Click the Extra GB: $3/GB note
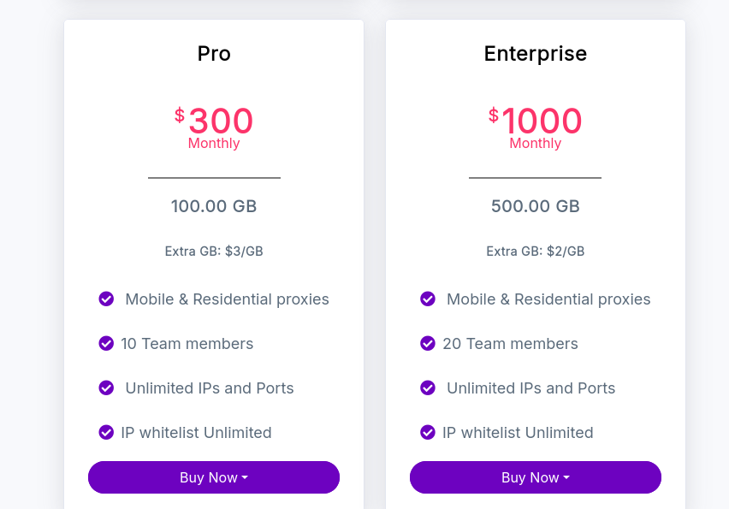This screenshot has width=729, height=509. [x=214, y=252]
